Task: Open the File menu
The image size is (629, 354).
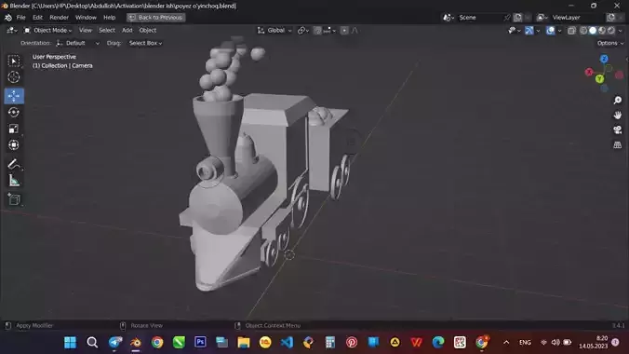Action: (x=20, y=18)
